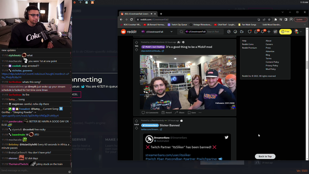This screenshot has width=309, height=174.
Task: Click the Reddit logo home icon
Action: click(x=124, y=31)
